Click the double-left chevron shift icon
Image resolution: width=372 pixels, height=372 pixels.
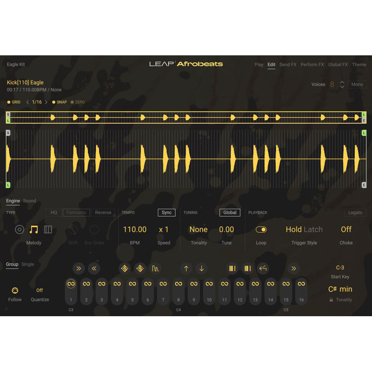(94, 268)
